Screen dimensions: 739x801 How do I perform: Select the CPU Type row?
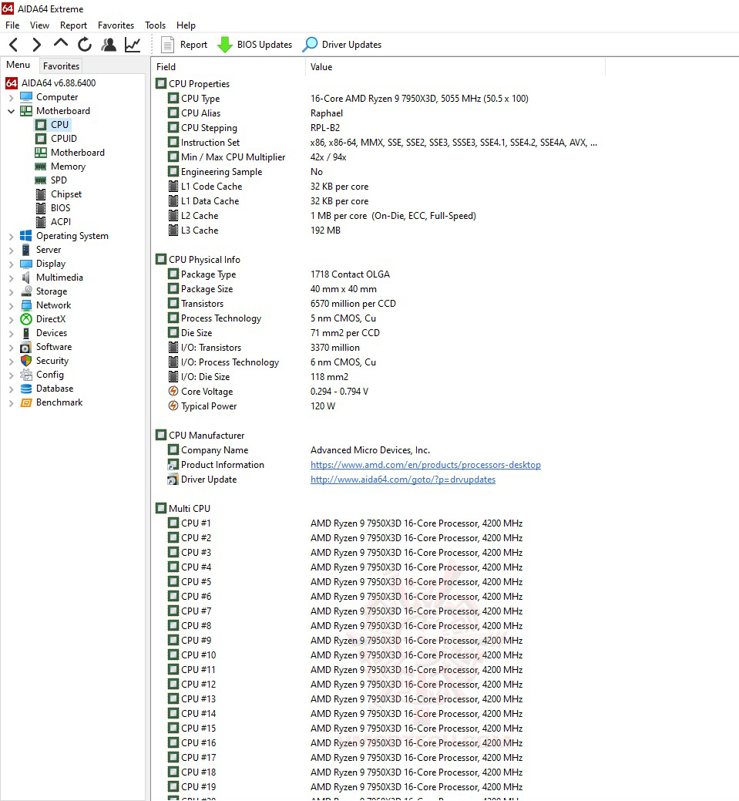pyautogui.click(x=378, y=99)
